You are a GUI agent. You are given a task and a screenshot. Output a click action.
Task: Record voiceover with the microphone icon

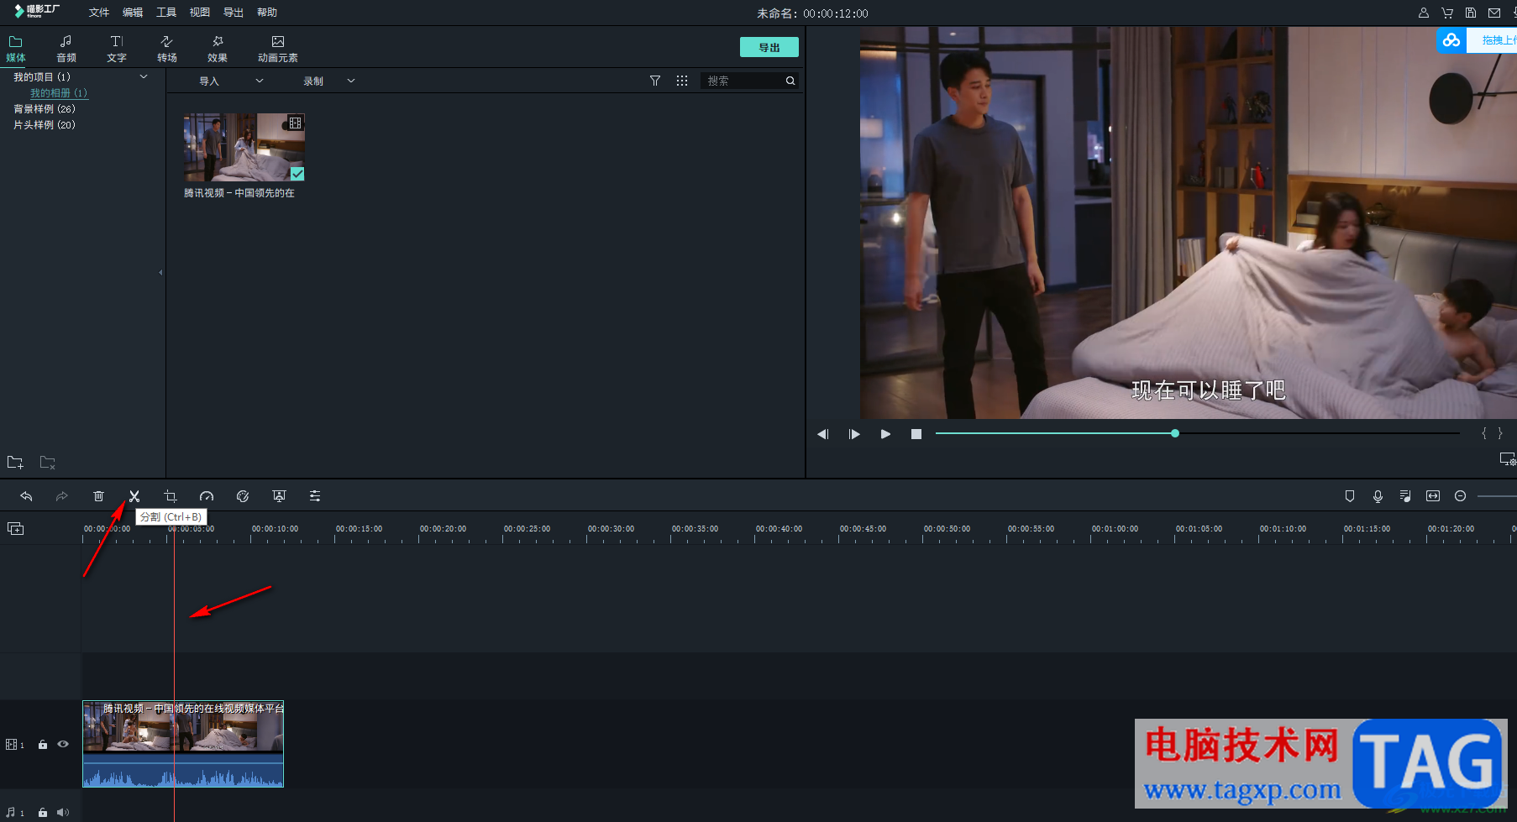(x=1378, y=496)
